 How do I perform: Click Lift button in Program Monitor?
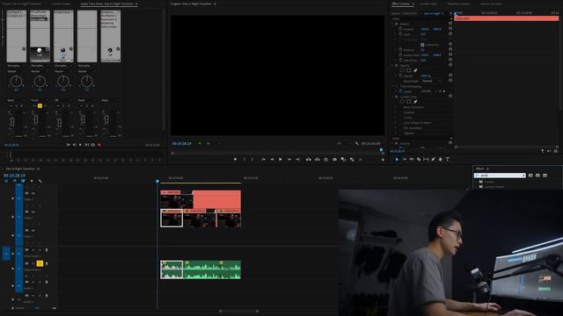[x=308, y=160]
